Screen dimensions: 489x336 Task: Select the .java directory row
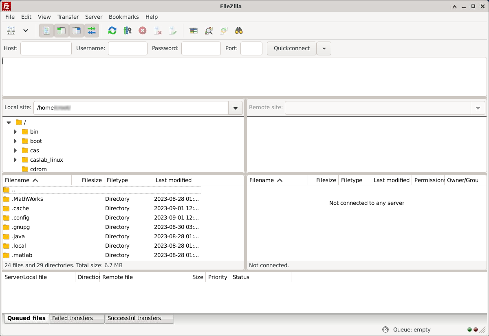coord(102,237)
